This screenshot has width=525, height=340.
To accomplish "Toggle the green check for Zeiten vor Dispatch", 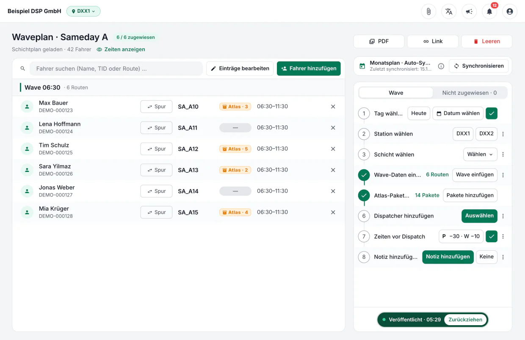I will point(492,237).
